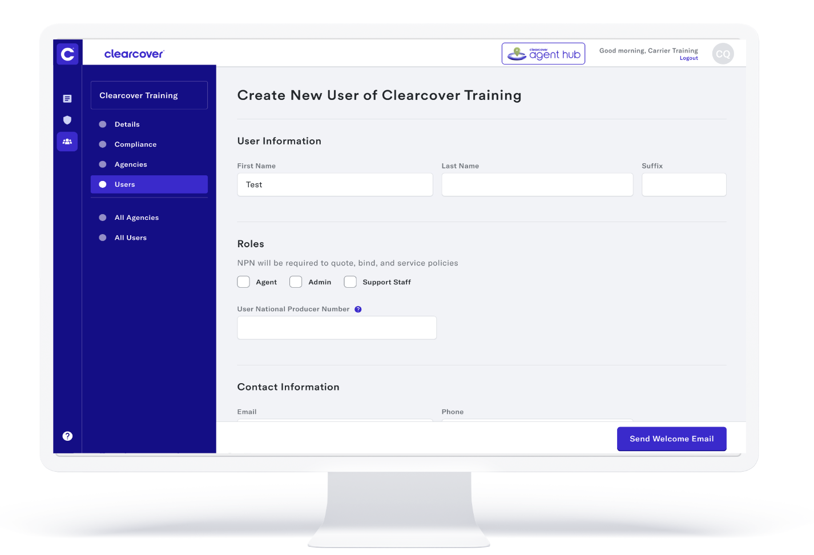Enable the Support Staff checkbox

click(x=350, y=281)
